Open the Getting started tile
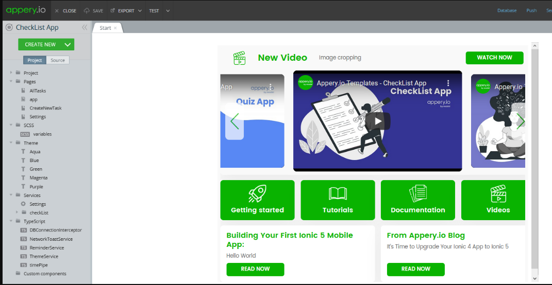The height and width of the screenshot is (285, 552). tap(257, 200)
